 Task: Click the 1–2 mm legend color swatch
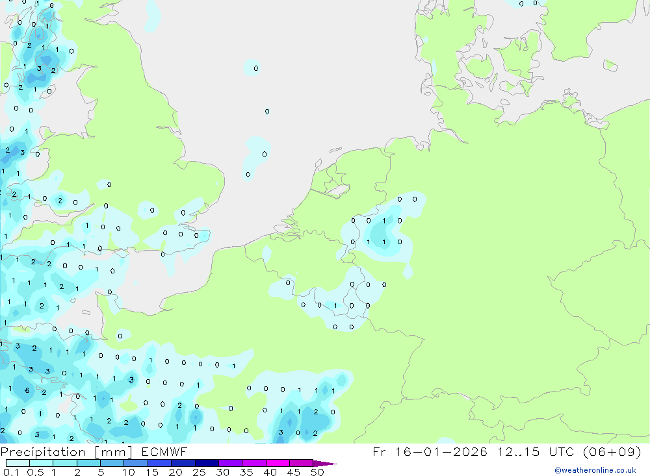tap(64, 463)
